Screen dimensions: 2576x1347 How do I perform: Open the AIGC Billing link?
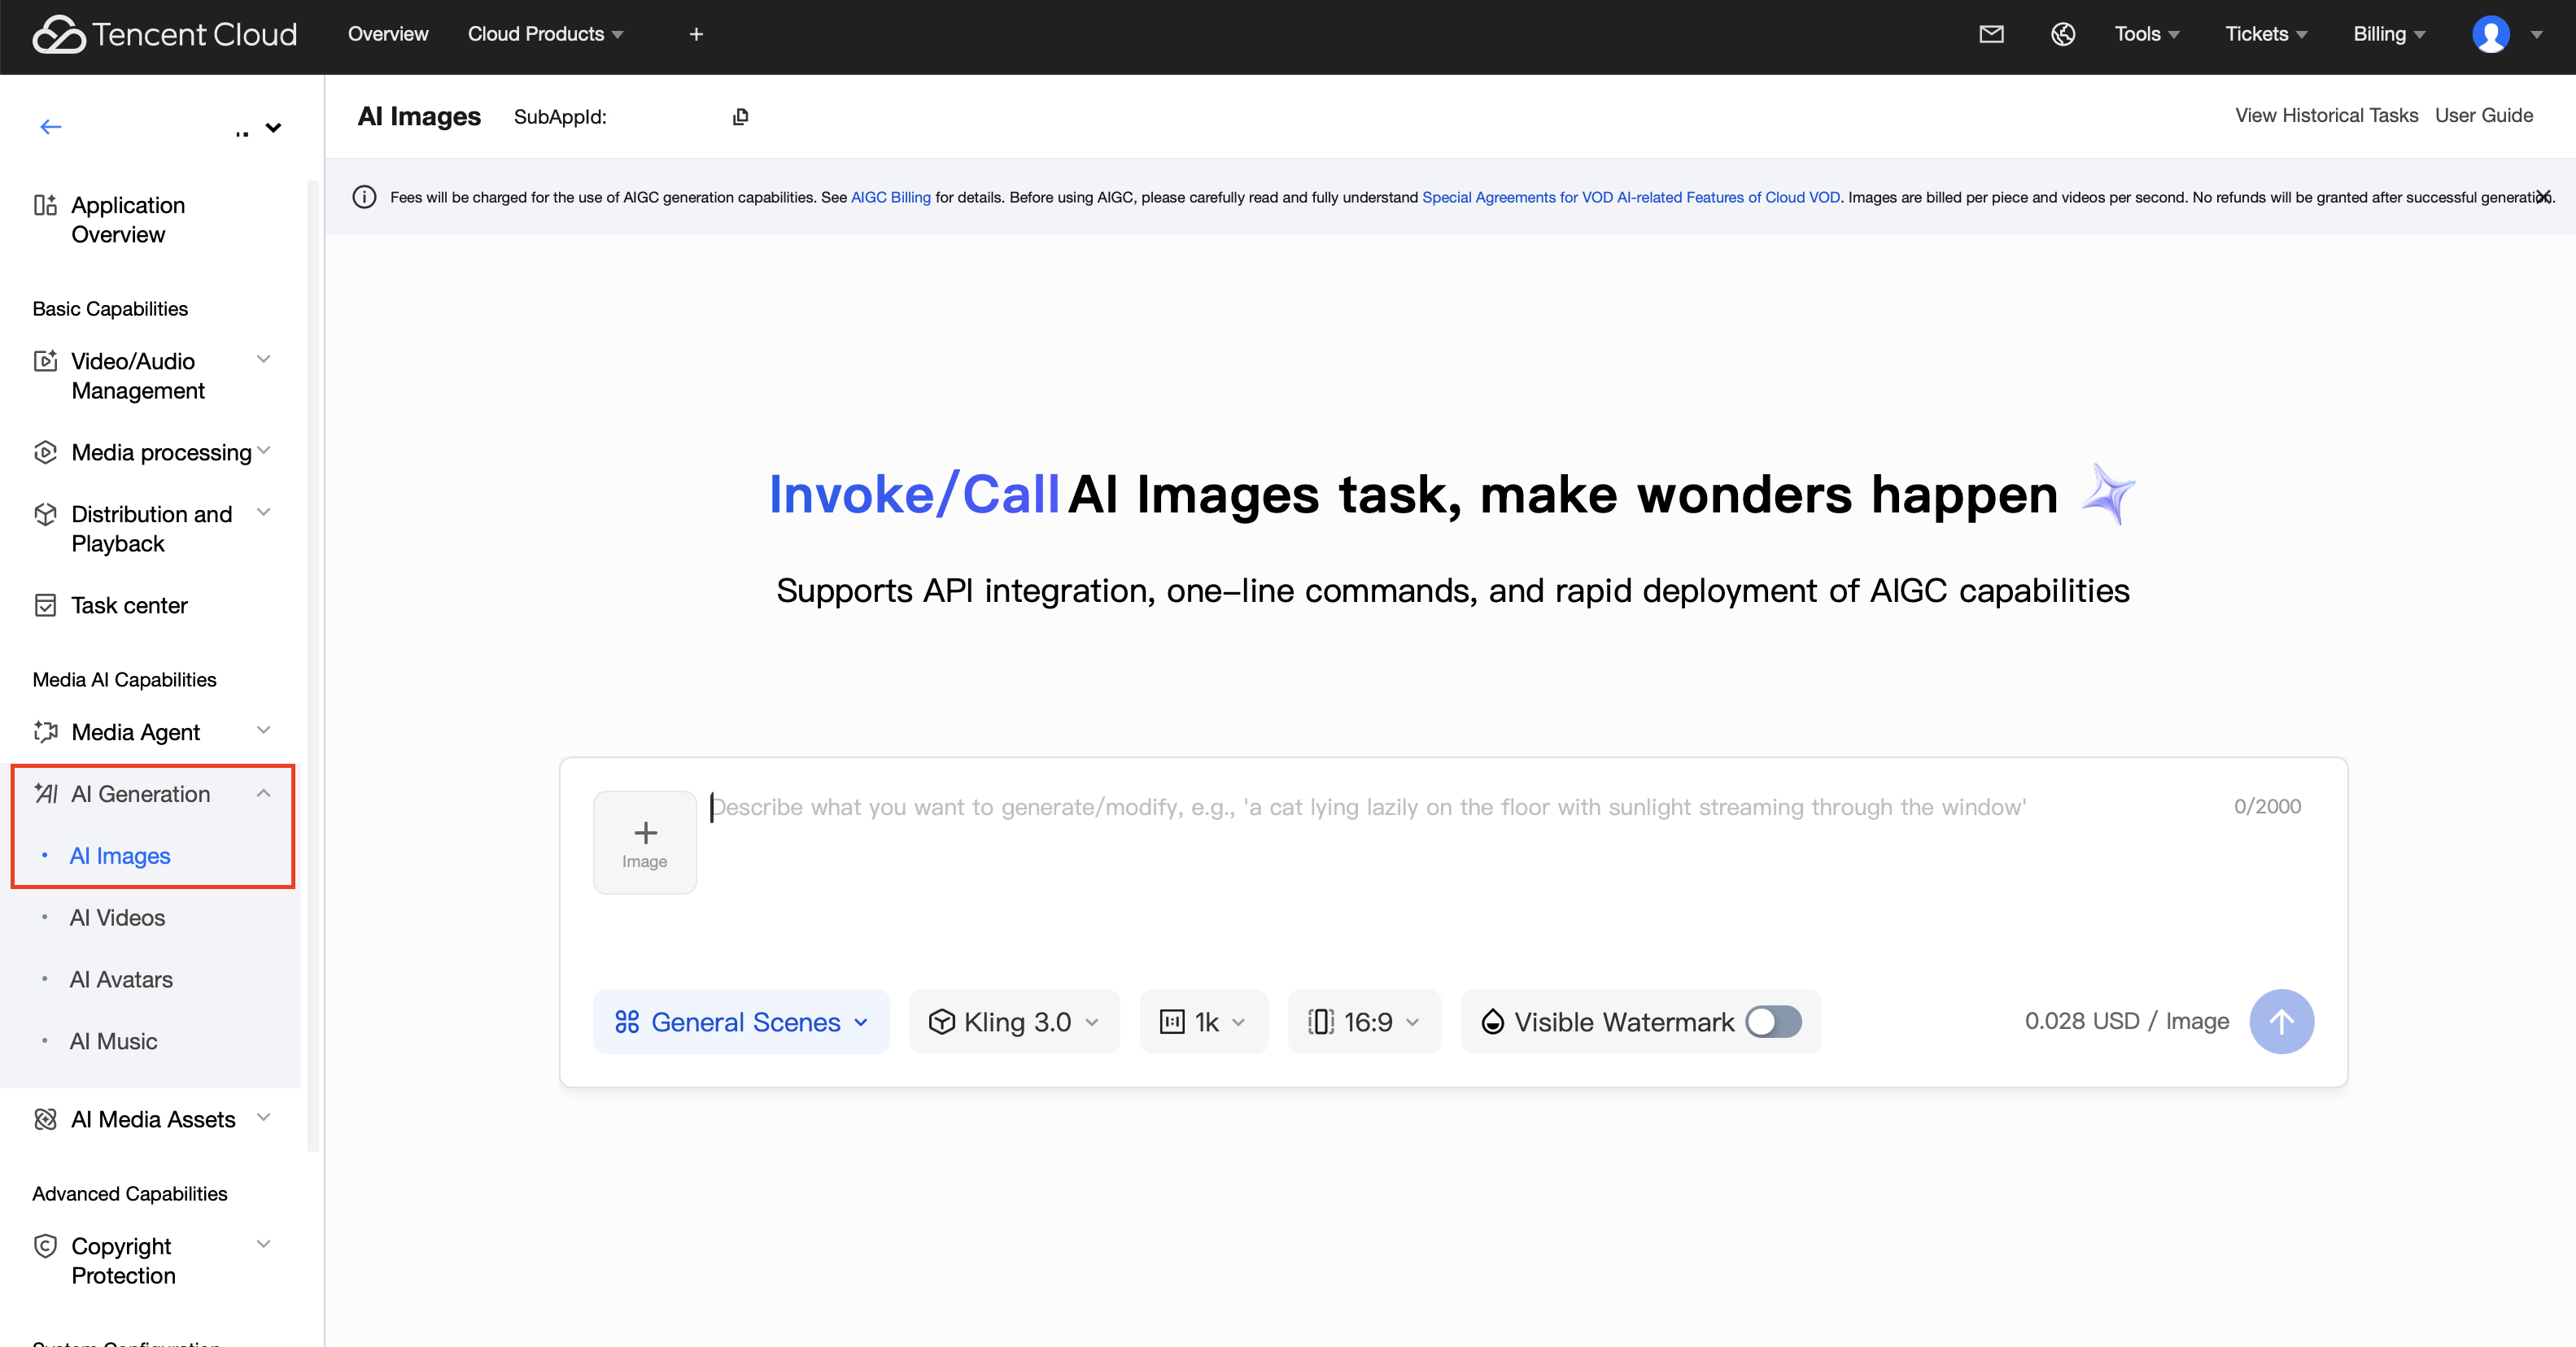(890, 197)
